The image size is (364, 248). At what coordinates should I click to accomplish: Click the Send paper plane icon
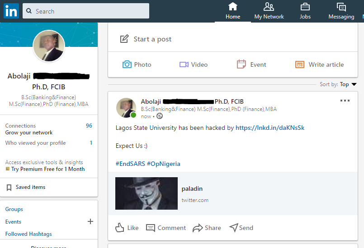[233, 228]
